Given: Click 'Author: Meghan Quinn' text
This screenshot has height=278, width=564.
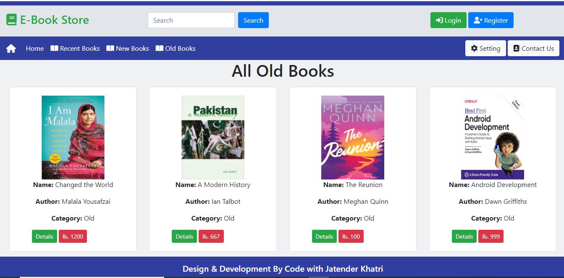Looking at the screenshot, I should (x=353, y=201).
